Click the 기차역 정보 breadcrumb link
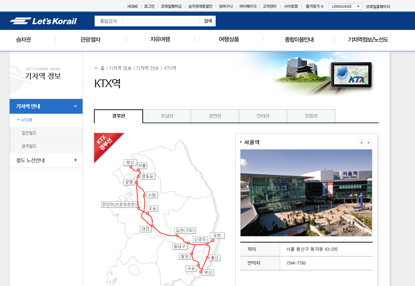The image size is (415, 286). pyautogui.click(x=120, y=68)
